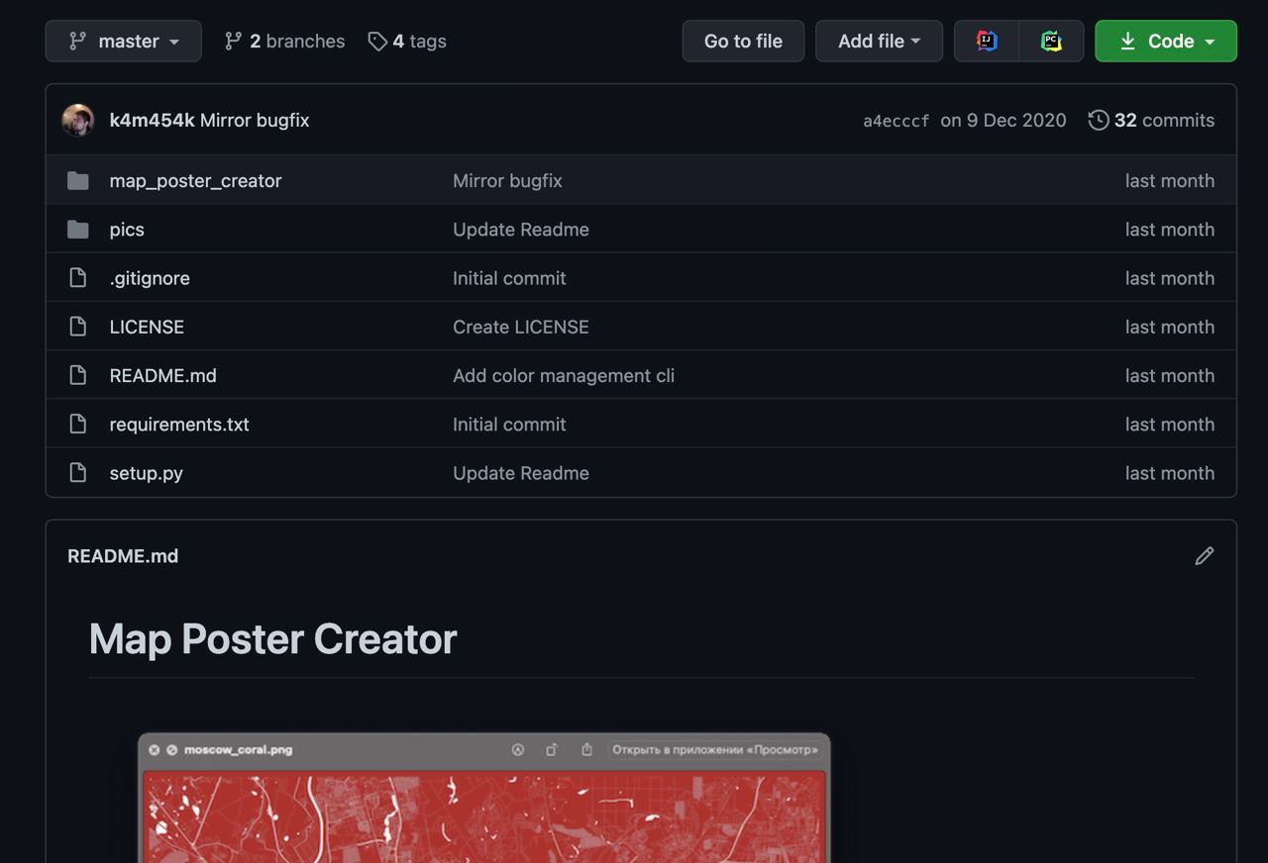Click k4m454k's avatar image
The image size is (1268, 863).
[78, 120]
